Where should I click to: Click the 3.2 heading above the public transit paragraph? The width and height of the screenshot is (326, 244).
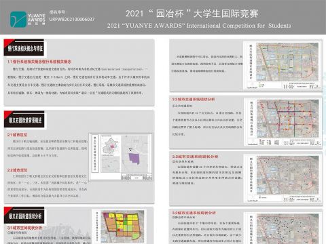pyautogui.click(x=194, y=99)
